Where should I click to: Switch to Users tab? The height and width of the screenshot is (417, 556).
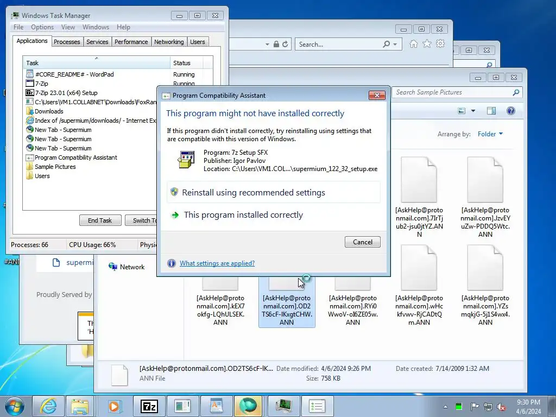pyautogui.click(x=198, y=42)
